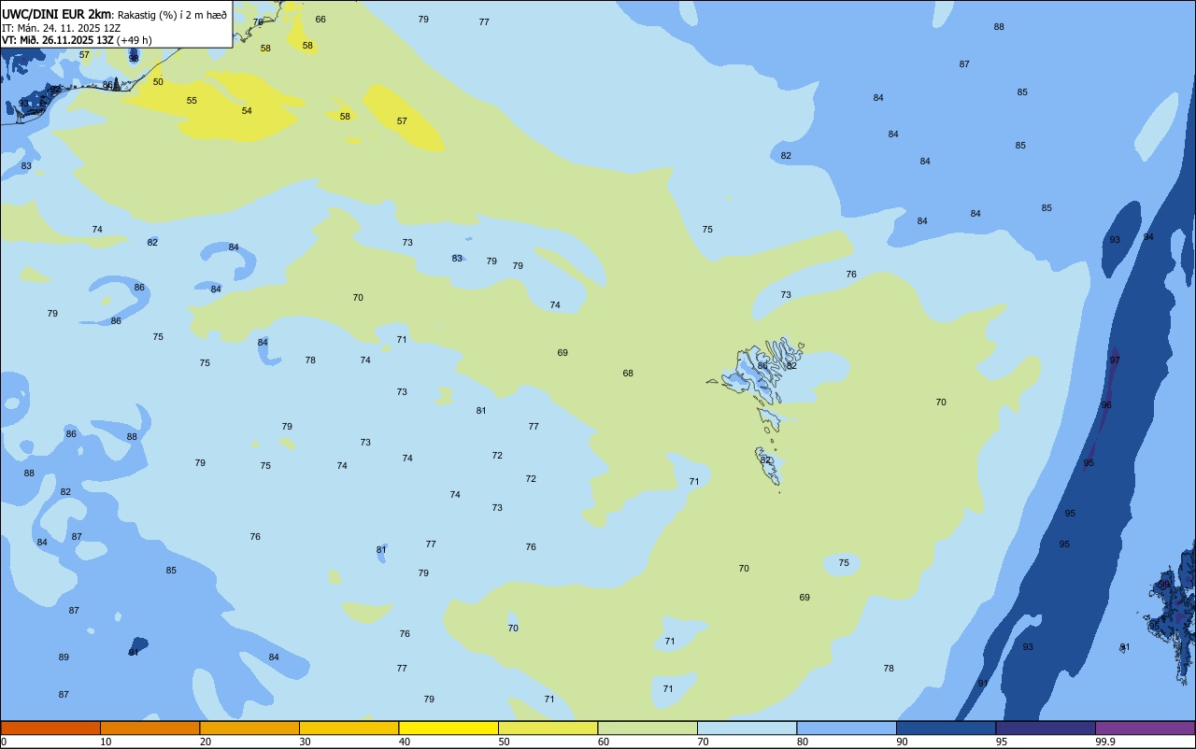Click the 0–10 dark orange legend swatch
This screenshot has width=1196, height=749.
[50, 728]
